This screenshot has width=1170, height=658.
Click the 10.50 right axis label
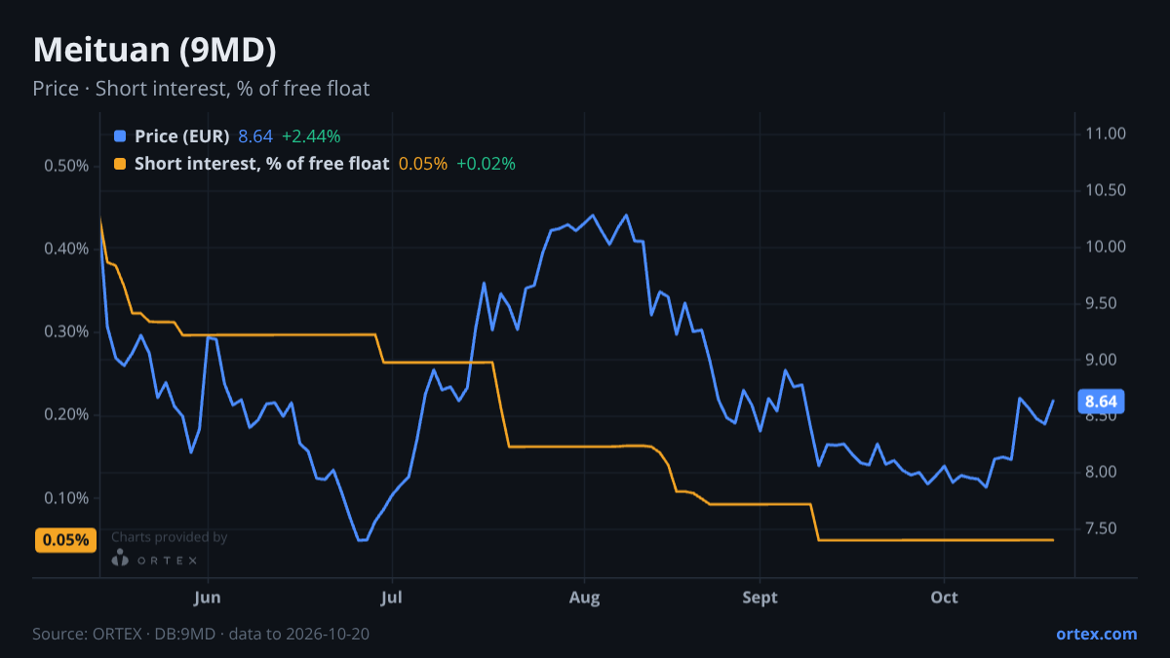(1107, 191)
